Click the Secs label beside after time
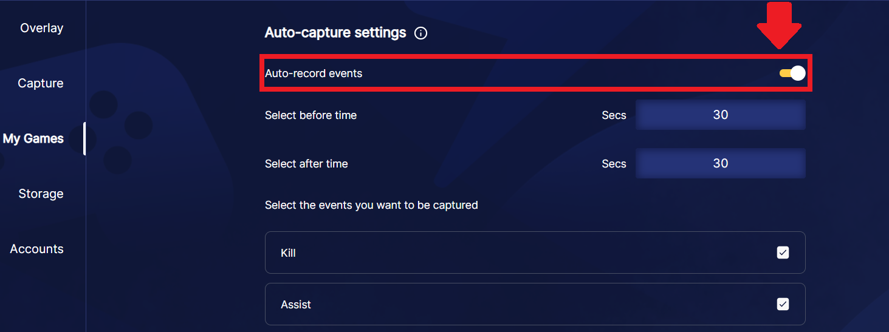The image size is (889, 332). pos(614,164)
